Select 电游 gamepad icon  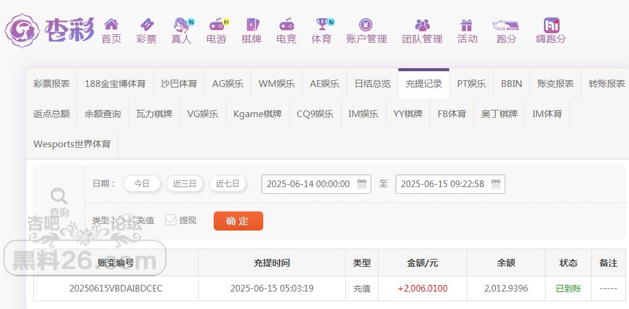tap(217, 25)
